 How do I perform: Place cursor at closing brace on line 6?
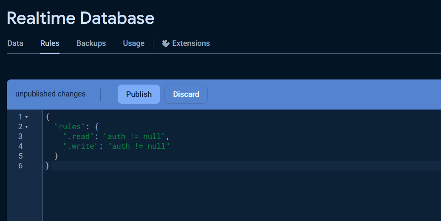pos(47,166)
